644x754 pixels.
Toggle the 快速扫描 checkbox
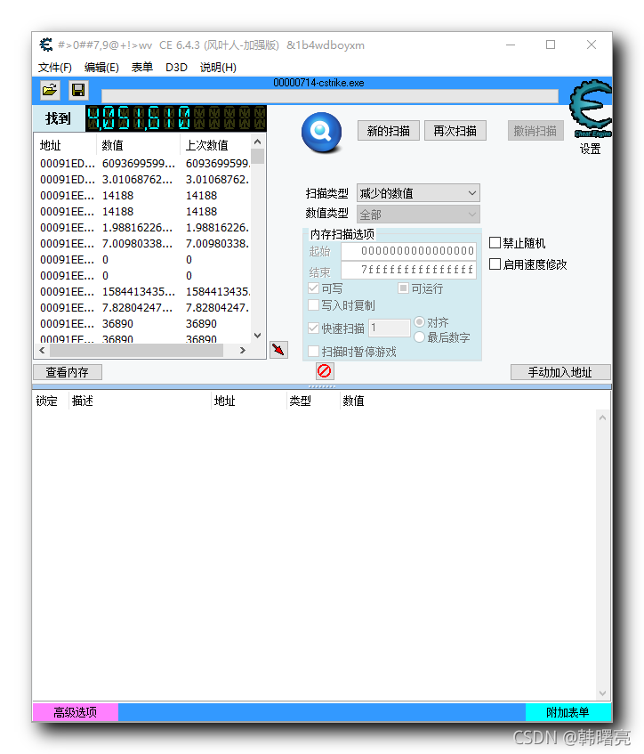tap(313, 328)
